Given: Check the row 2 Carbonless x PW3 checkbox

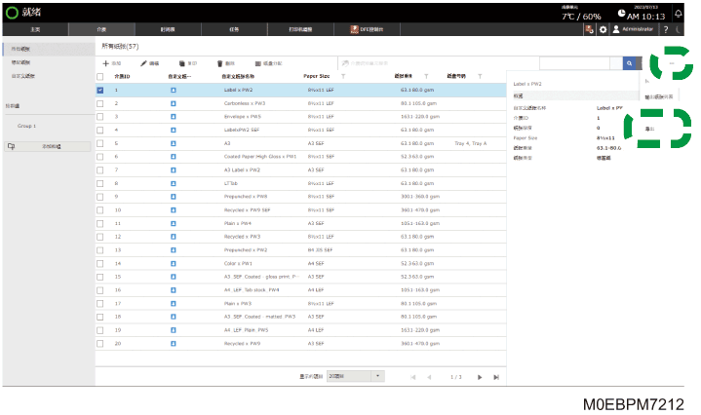Looking at the screenshot, I should pos(100,103).
